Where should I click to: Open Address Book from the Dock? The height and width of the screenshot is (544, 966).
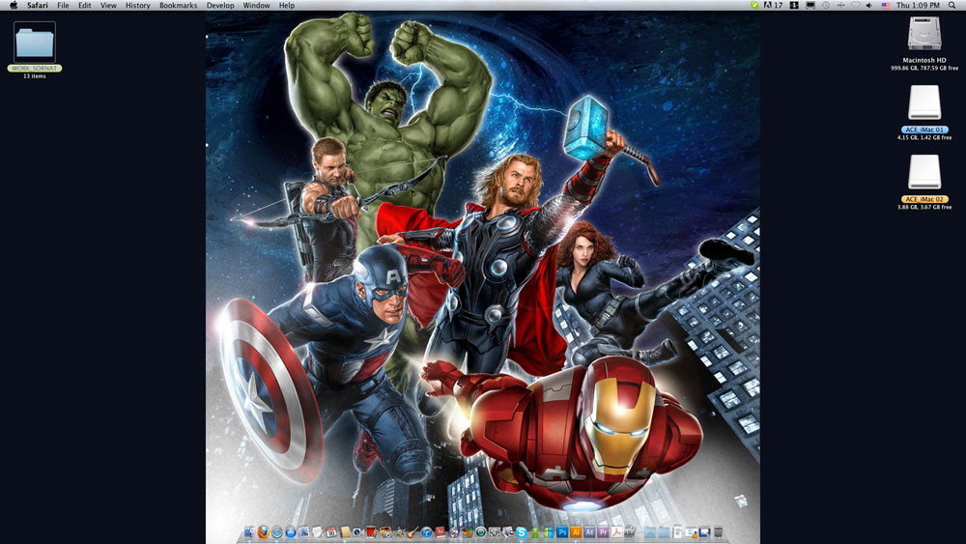pyautogui.click(x=345, y=531)
